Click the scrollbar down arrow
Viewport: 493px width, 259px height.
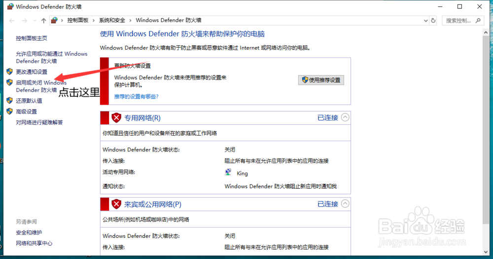(x=486, y=252)
